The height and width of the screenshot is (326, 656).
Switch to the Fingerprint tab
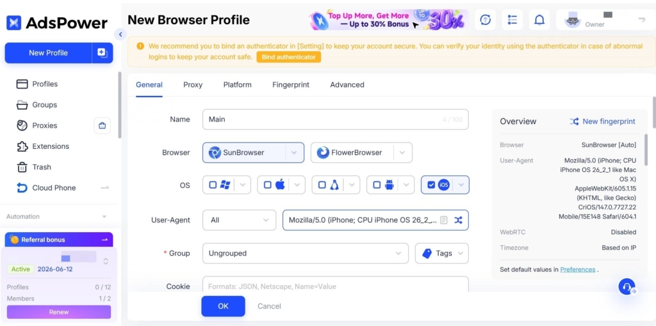291,85
